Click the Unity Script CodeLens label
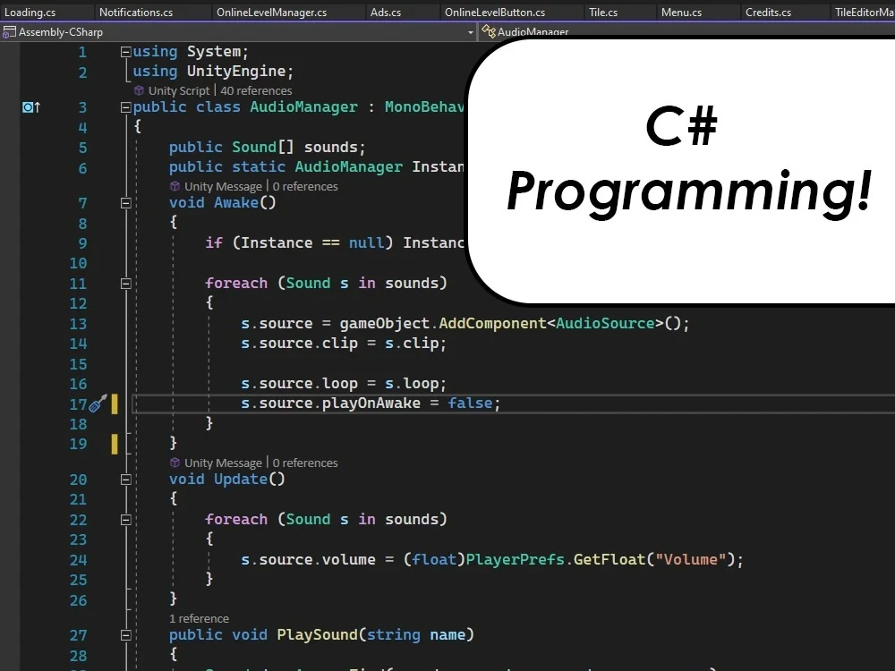 click(x=179, y=90)
